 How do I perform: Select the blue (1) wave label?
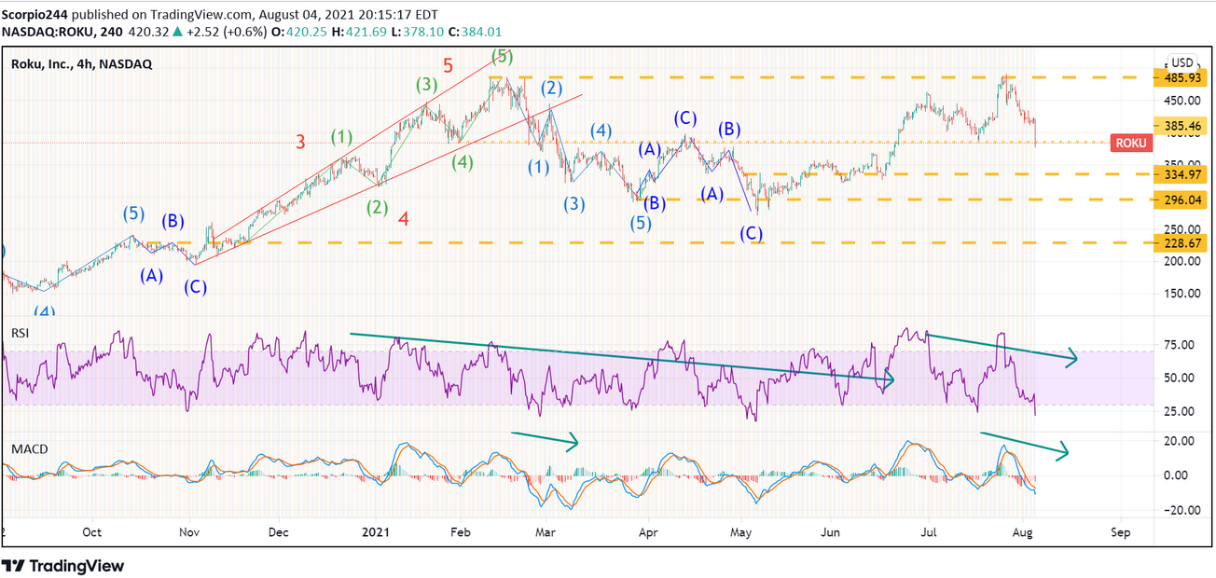538,168
